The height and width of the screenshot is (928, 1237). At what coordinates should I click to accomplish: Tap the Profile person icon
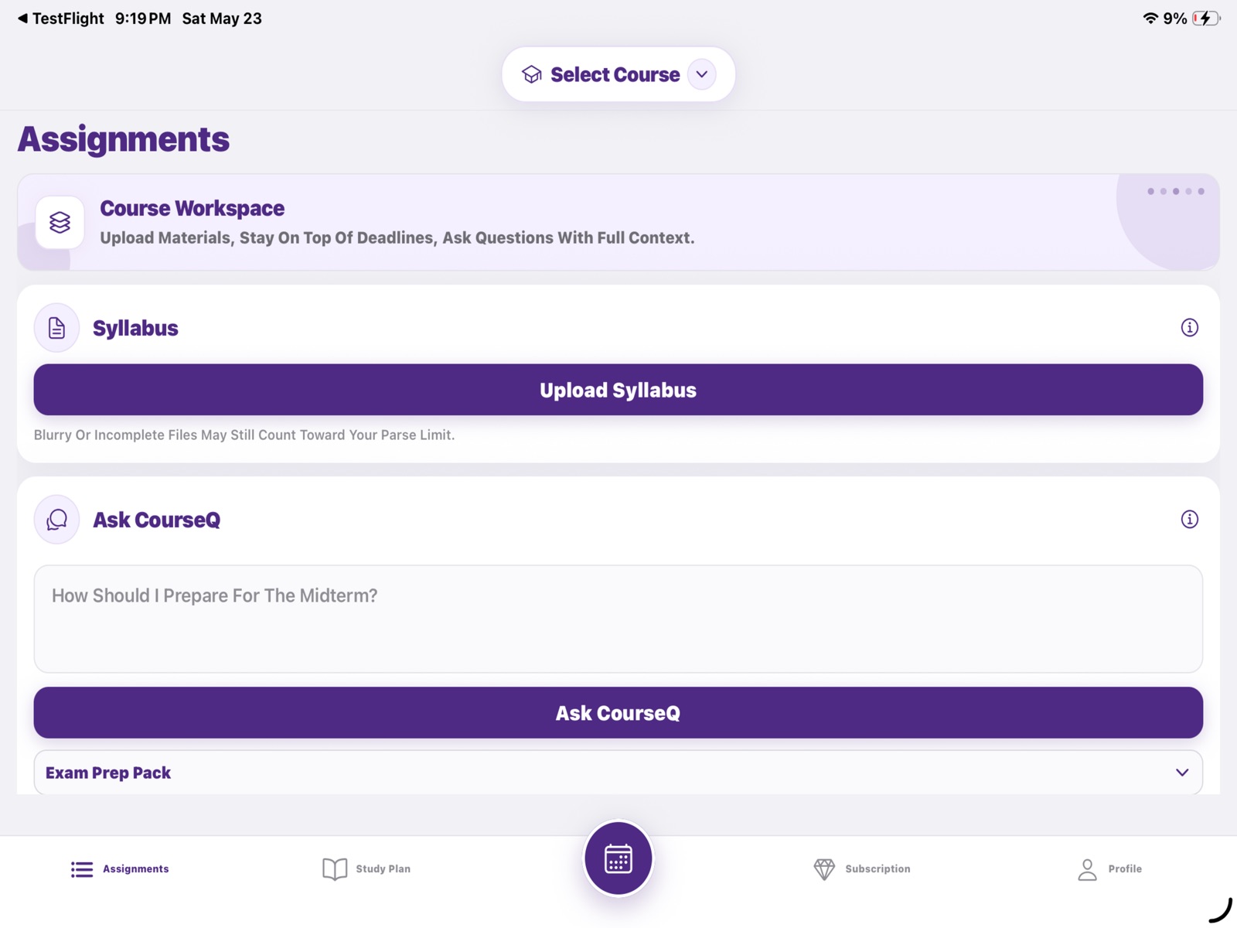pos(1087,869)
